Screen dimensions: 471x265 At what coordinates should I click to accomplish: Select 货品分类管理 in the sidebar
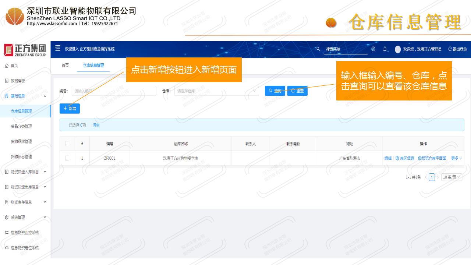(x=21, y=126)
